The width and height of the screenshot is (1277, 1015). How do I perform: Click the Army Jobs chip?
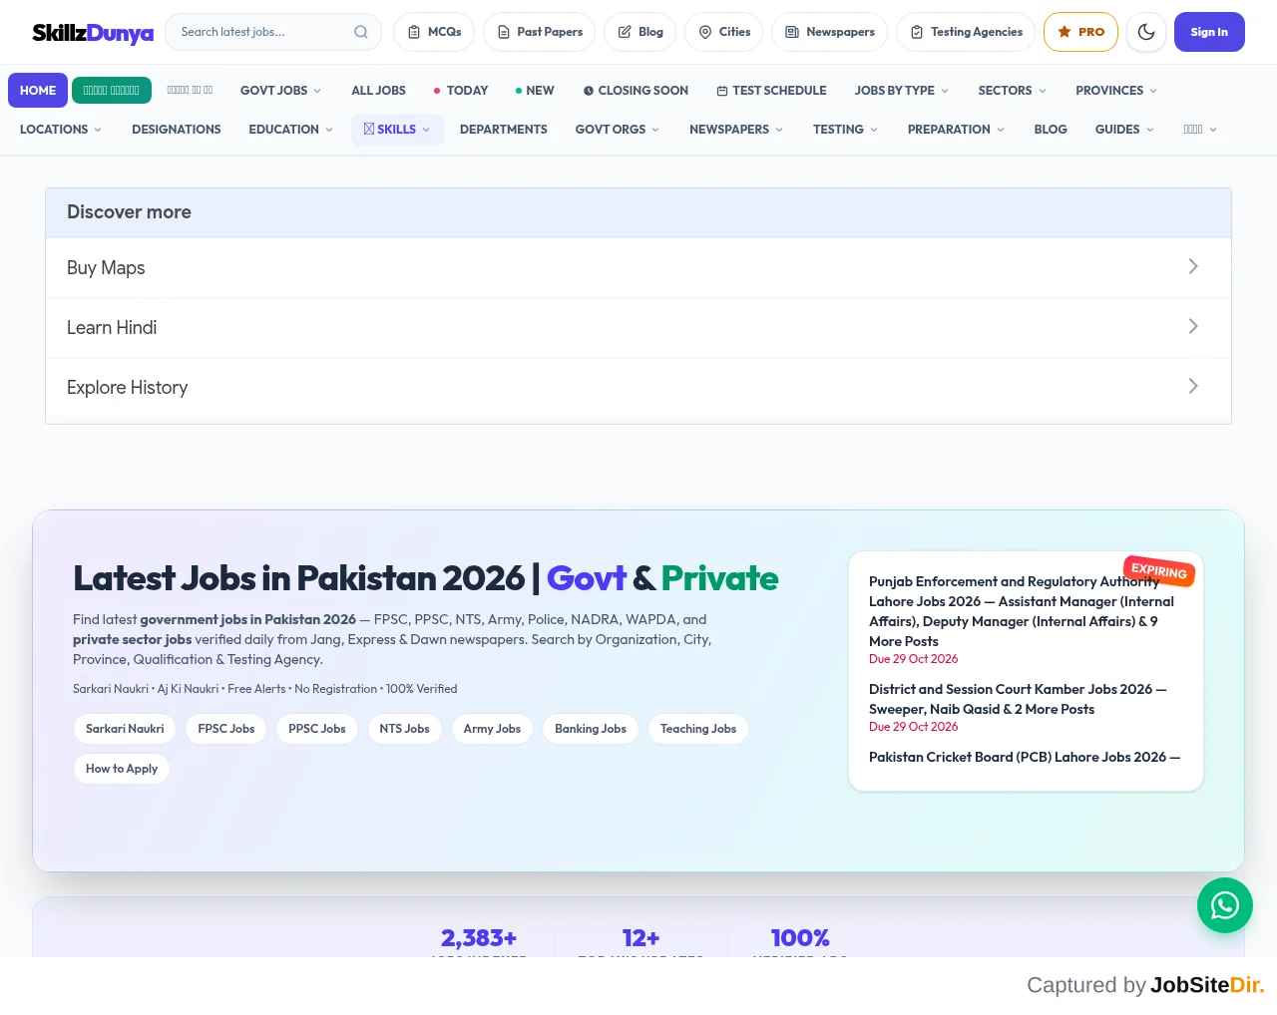click(x=492, y=729)
